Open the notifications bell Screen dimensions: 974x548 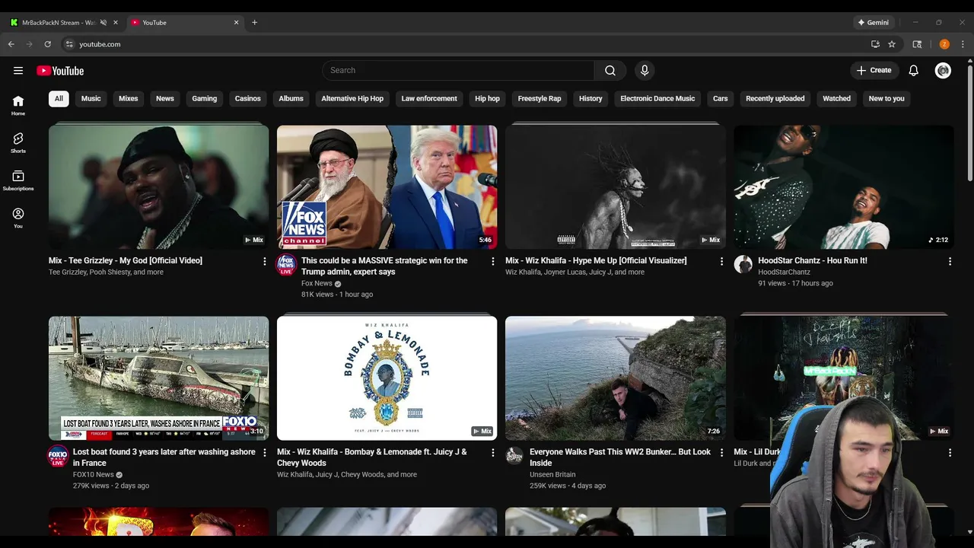pos(914,71)
